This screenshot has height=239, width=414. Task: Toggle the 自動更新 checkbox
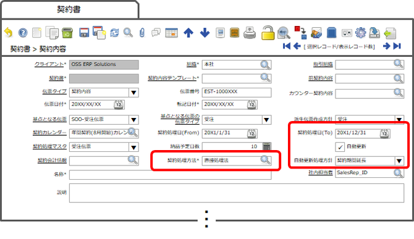tap(340, 147)
